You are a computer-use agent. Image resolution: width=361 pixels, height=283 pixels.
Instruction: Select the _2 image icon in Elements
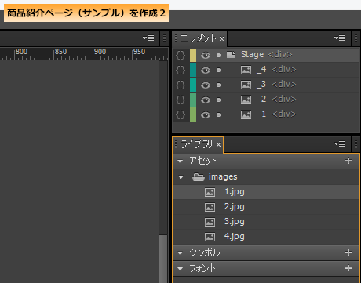coord(246,100)
